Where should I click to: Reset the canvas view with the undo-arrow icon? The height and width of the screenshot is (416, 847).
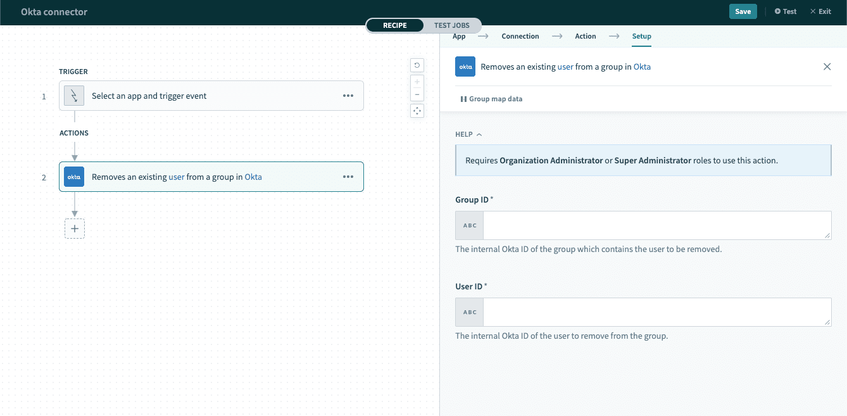pyautogui.click(x=417, y=65)
